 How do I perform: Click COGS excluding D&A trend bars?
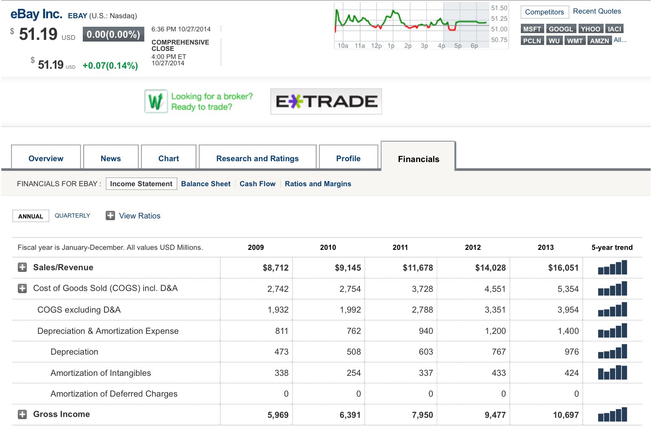click(x=613, y=310)
